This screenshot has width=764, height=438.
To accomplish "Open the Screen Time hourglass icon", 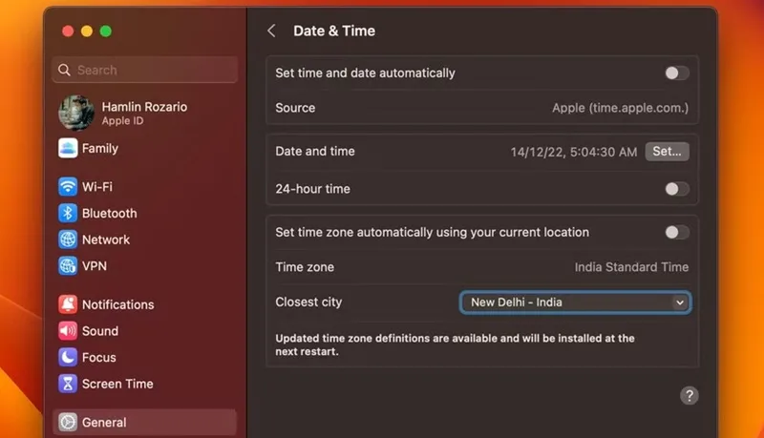I will tap(68, 384).
